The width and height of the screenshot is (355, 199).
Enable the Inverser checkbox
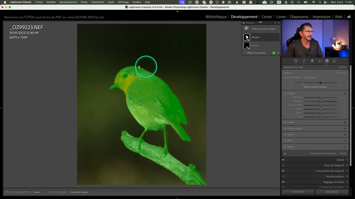tap(336, 67)
